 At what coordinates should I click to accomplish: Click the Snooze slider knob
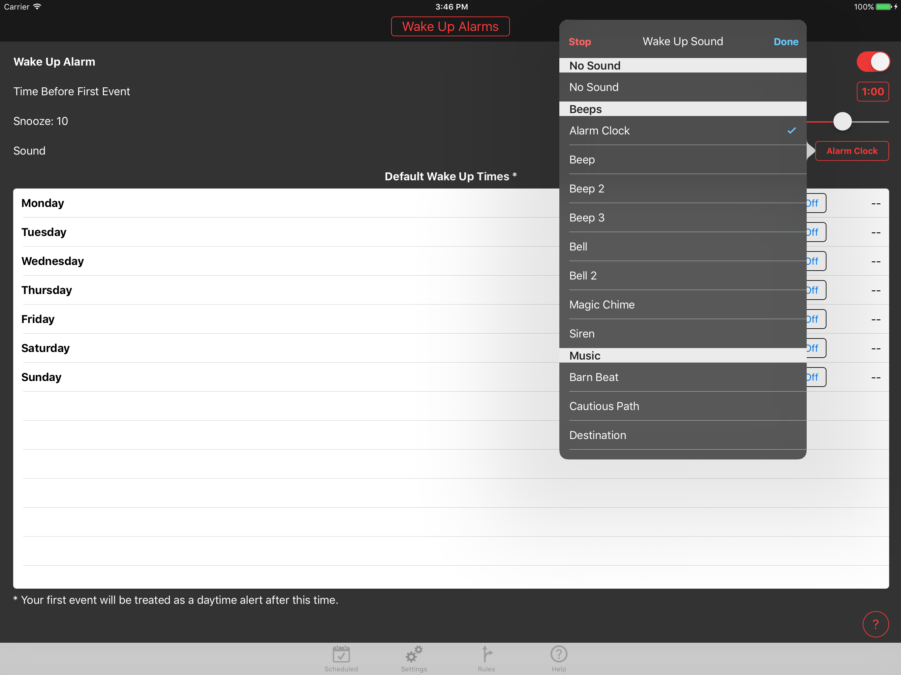(x=842, y=121)
